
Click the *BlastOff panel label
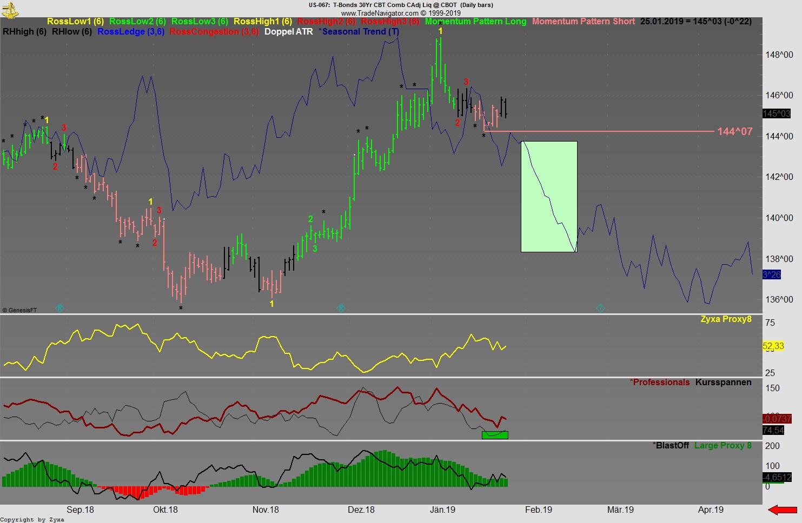pyautogui.click(x=671, y=446)
